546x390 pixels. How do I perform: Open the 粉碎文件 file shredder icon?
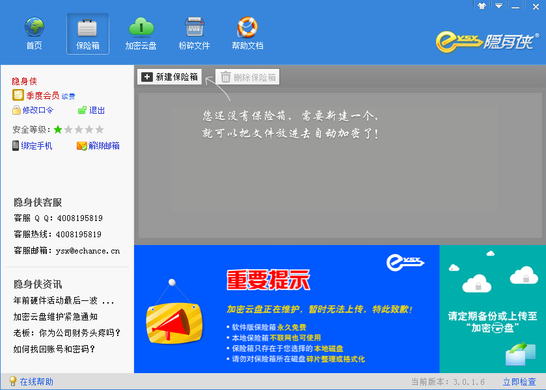(195, 34)
